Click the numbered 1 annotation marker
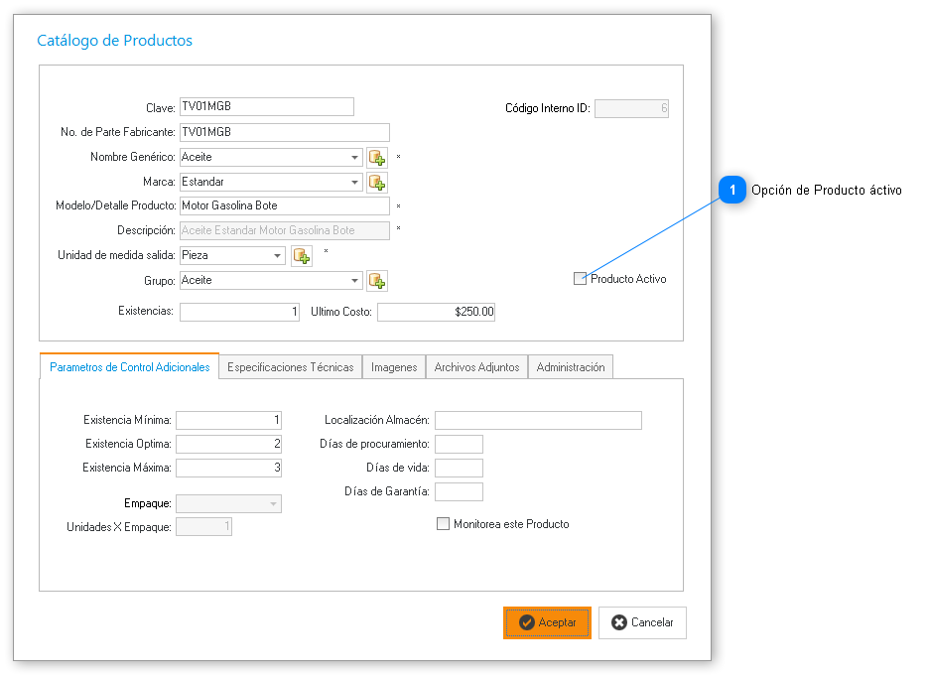928x679 pixels. (731, 190)
